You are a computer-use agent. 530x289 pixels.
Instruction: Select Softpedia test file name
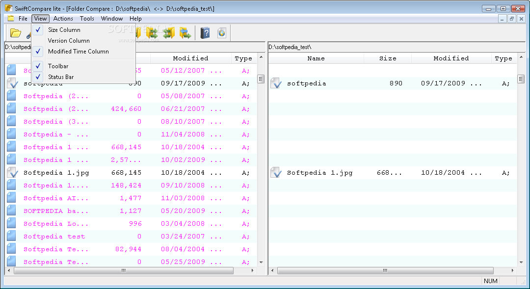[54, 236]
